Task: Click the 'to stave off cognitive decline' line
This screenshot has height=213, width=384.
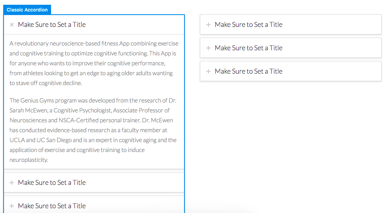Action: (46, 83)
